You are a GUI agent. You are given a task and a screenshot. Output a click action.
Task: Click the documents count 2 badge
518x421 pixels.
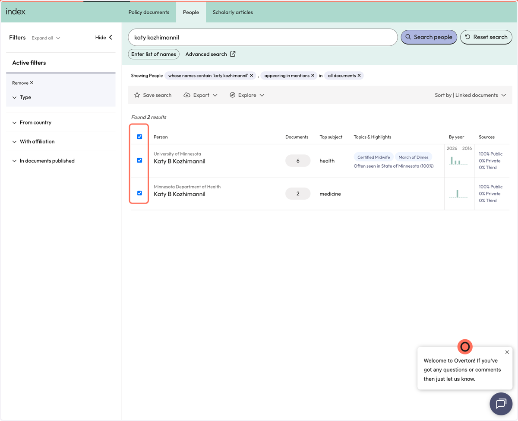298,194
